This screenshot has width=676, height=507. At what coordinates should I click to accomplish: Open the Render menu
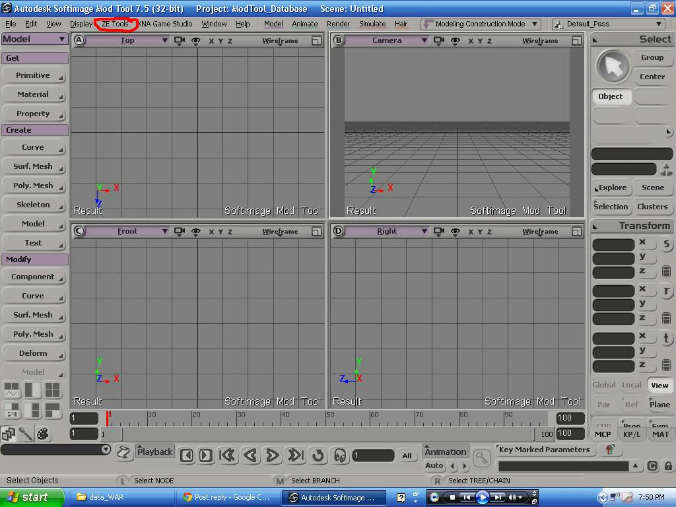pyautogui.click(x=339, y=24)
